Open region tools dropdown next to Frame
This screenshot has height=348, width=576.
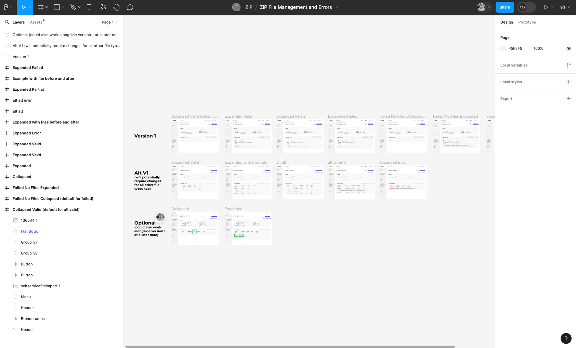(47, 7)
